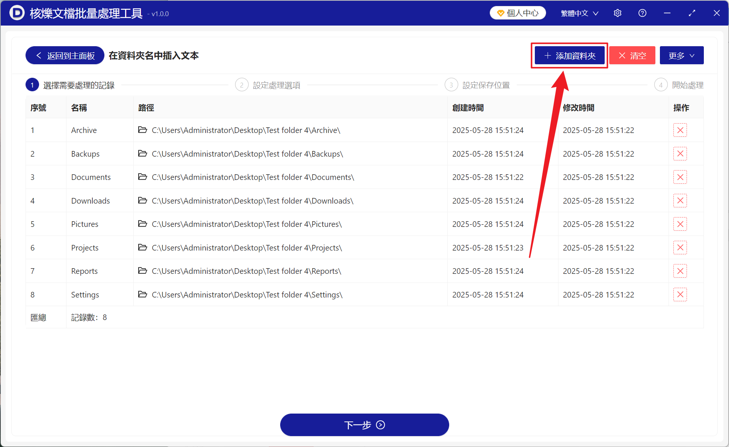Open the settings gear icon
The image size is (729, 447).
pos(617,13)
